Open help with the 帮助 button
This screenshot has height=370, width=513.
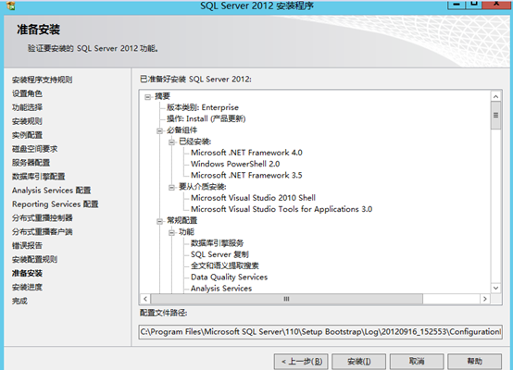click(474, 362)
